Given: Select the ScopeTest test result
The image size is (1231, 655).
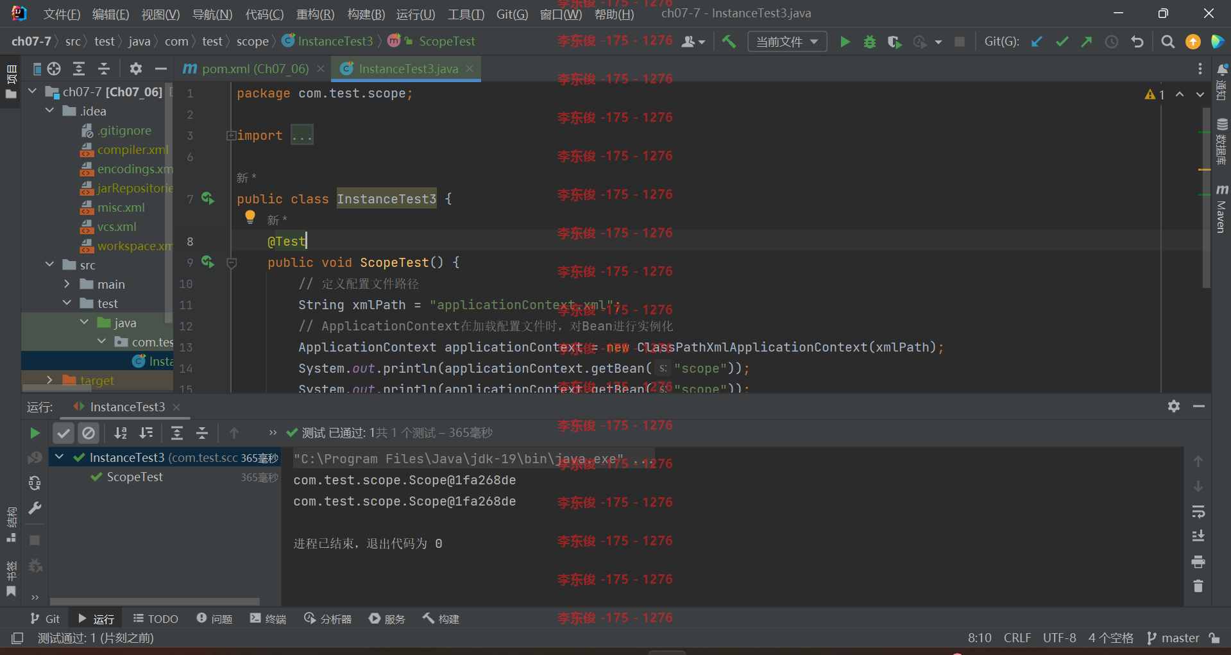Looking at the screenshot, I should [135, 477].
